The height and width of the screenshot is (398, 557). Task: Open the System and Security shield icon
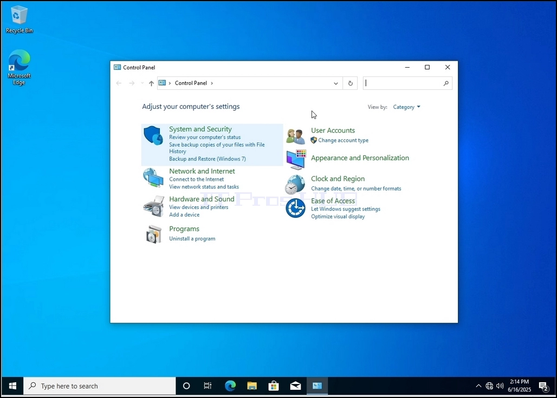pyautogui.click(x=153, y=135)
